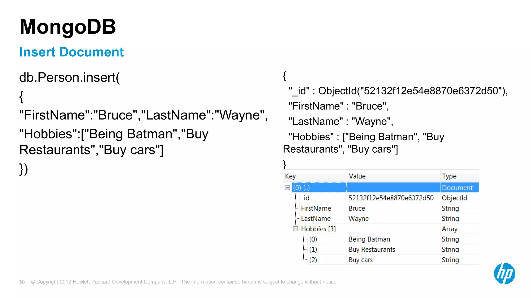Click the HP logo
Screen dimensions: 531x298
coord(504,273)
